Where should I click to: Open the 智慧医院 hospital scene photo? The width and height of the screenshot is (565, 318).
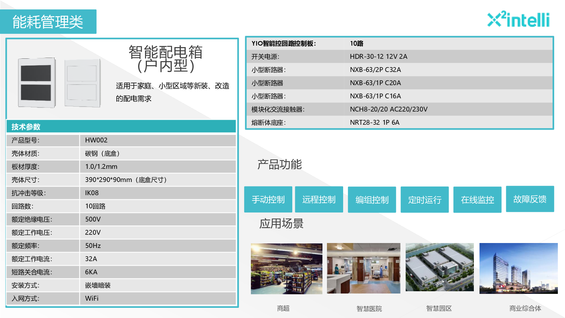pos(363,268)
